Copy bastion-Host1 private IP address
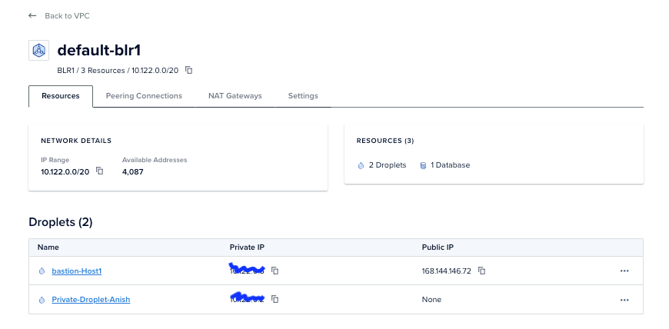 point(275,271)
